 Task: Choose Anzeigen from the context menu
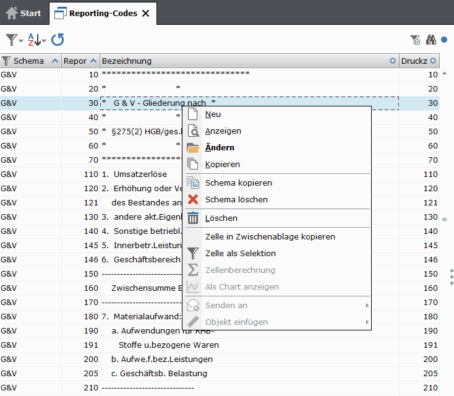278,131
